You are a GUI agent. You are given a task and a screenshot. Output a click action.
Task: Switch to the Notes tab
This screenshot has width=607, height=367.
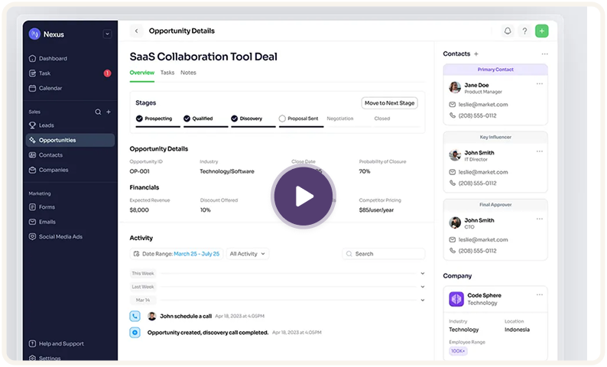[188, 73]
